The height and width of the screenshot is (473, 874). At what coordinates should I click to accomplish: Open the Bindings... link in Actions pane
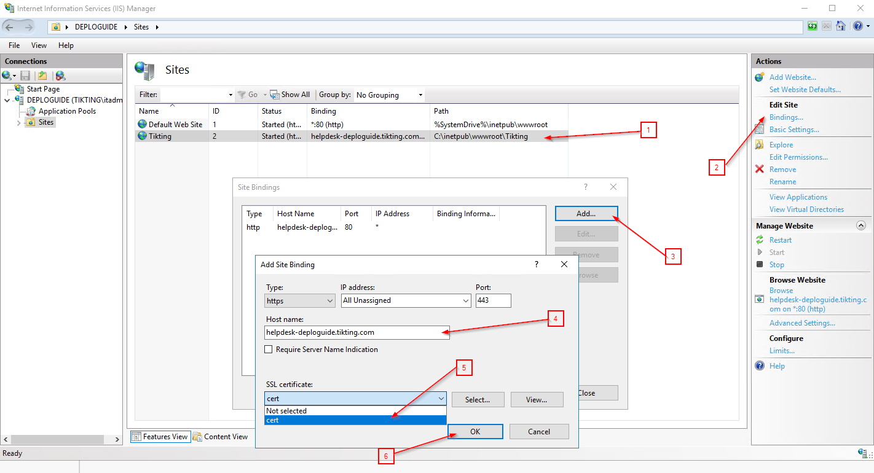[786, 117]
